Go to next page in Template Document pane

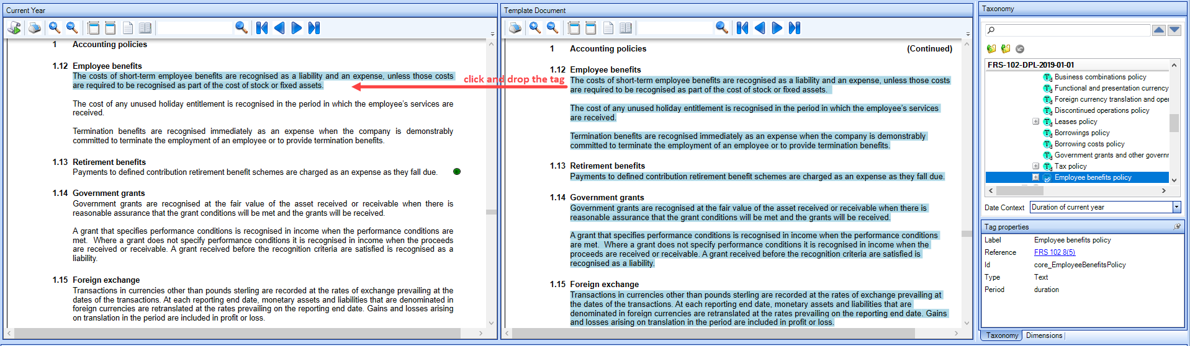(777, 28)
